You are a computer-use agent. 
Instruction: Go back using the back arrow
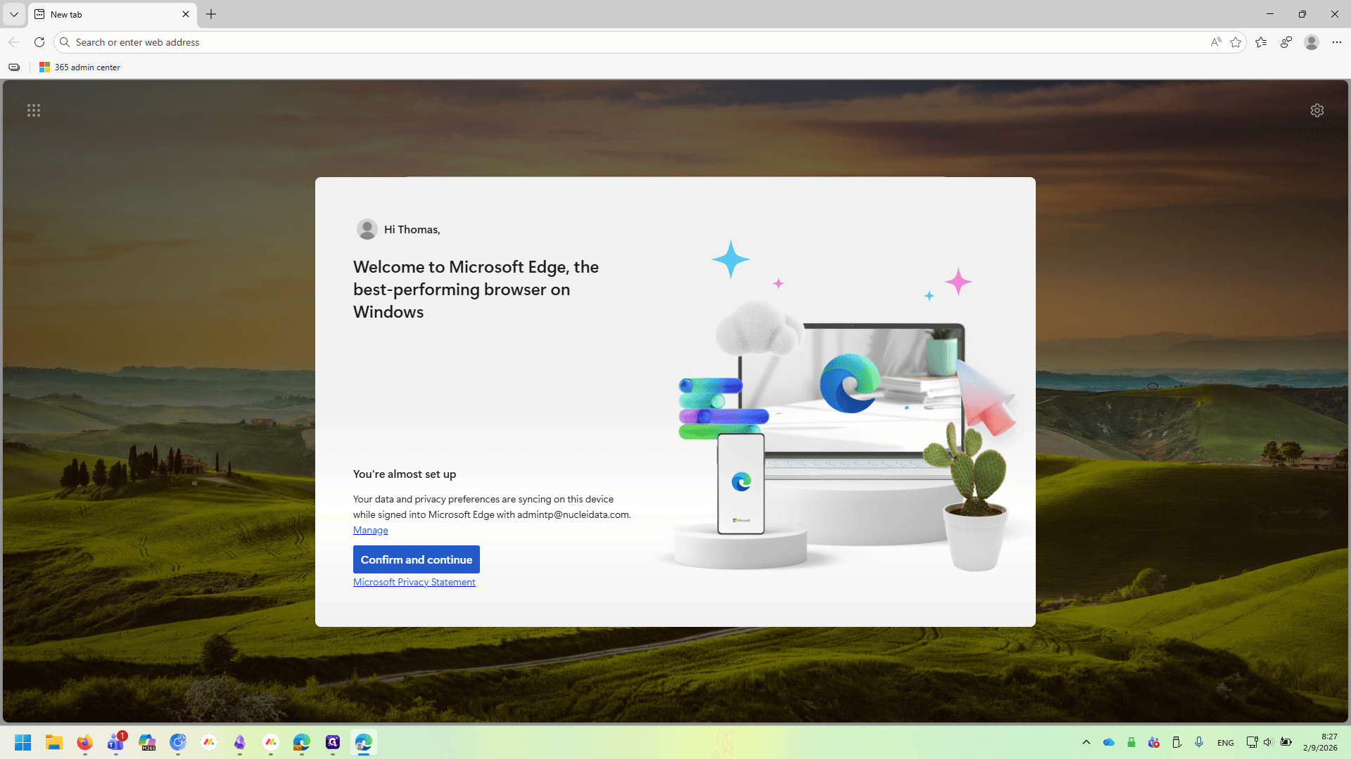(14, 42)
